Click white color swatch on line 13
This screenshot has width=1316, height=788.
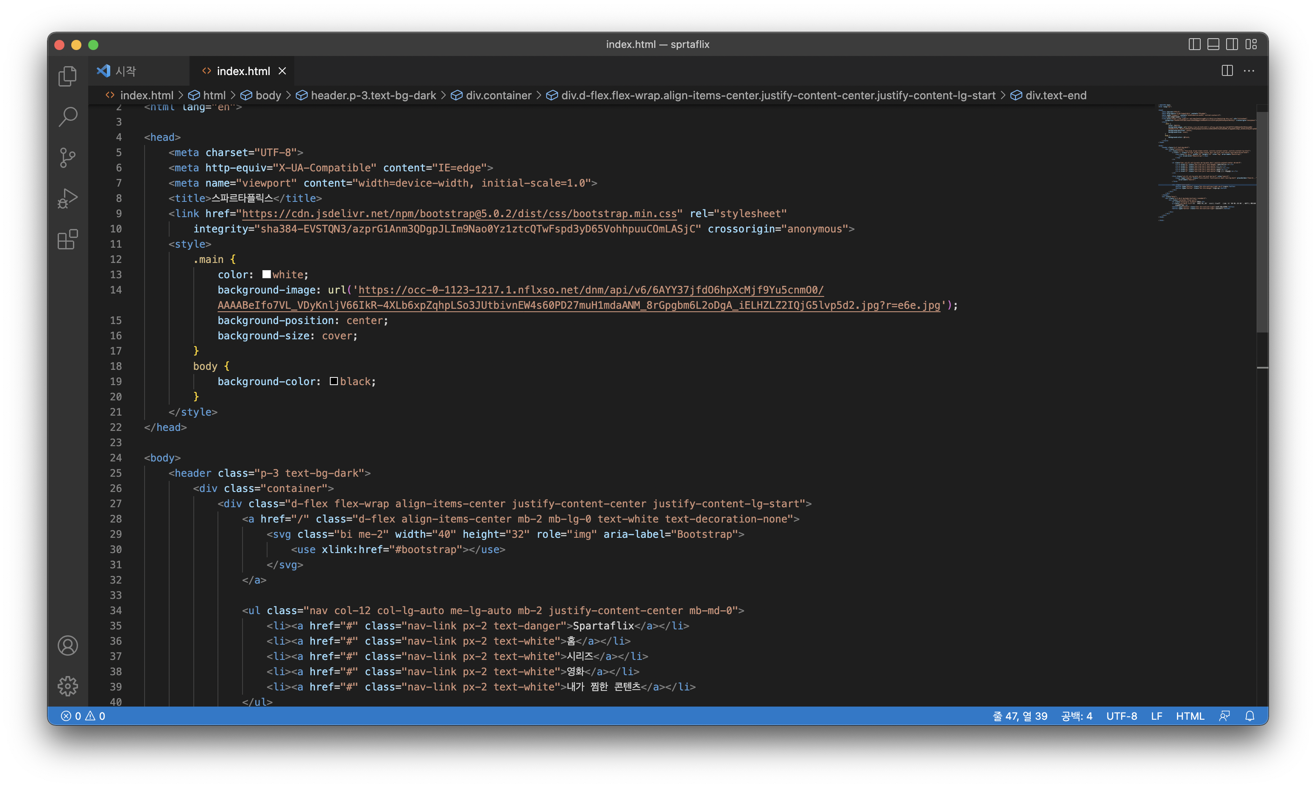[x=266, y=274]
